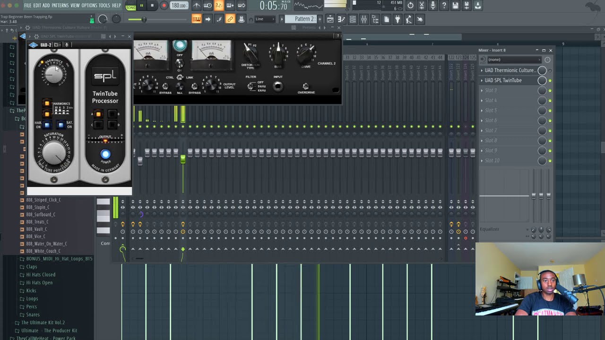Open the Channel rack view icon
The image size is (605, 340).
353,19
